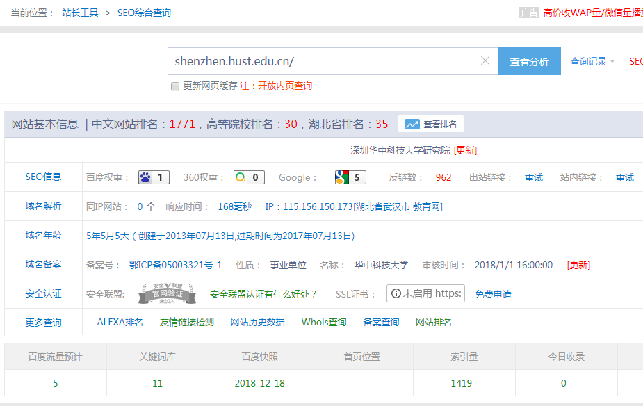Open 鄂ICP备05003321号-1 record link
This screenshot has width=643, height=406.
(175, 265)
